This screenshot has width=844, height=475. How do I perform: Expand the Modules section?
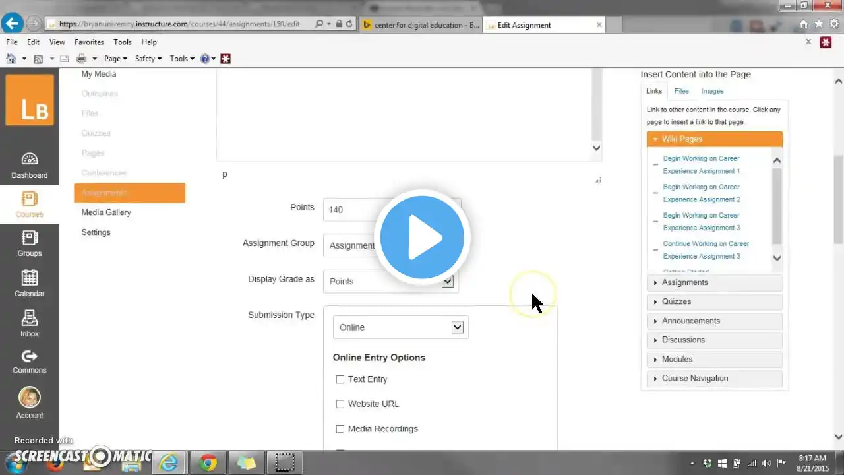pyautogui.click(x=715, y=359)
